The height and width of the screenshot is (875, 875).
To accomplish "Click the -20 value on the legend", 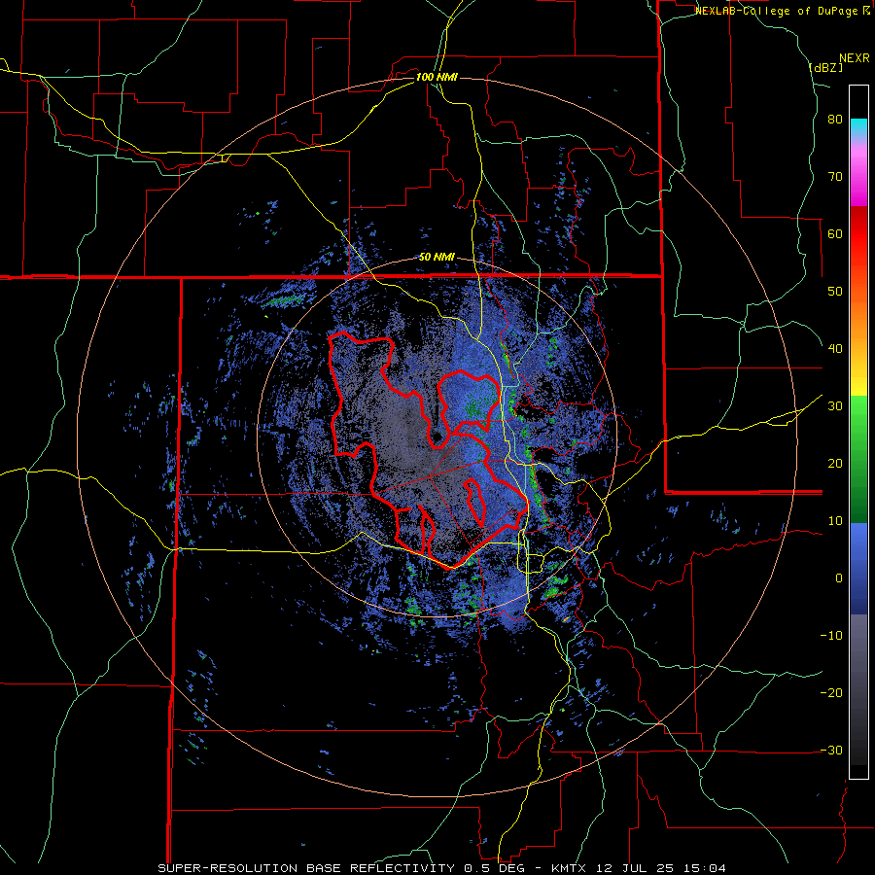I will [x=831, y=693].
